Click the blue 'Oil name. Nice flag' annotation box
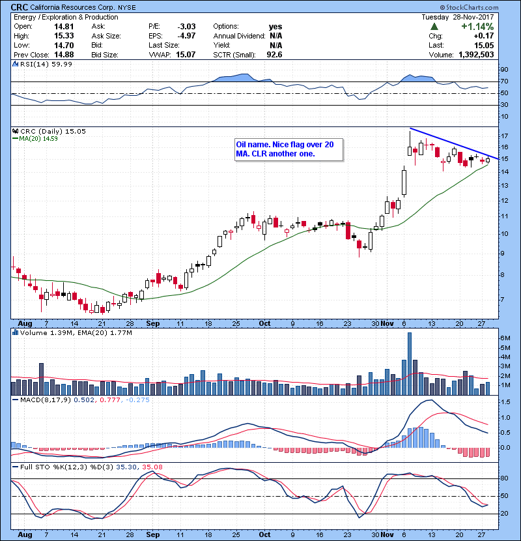 (x=289, y=149)
